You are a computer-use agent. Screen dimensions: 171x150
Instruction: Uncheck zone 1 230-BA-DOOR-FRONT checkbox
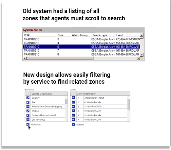click(73, 98)
